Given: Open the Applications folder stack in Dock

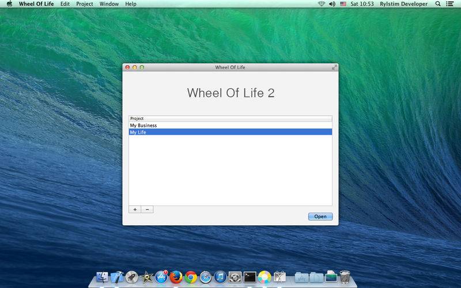Looking at the screenshot, I should [301, 277].
